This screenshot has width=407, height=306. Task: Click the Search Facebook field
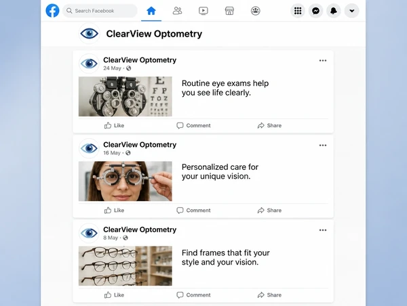[x=100, y=11]
